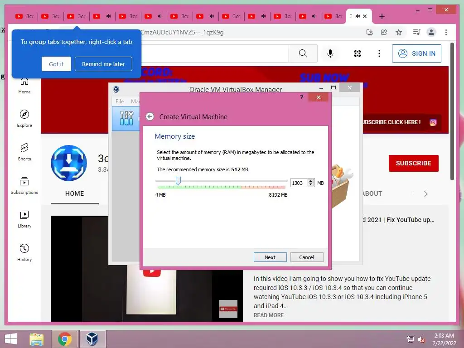
Task: Click the install app icon in address bar
Action: tap(370, 32)
